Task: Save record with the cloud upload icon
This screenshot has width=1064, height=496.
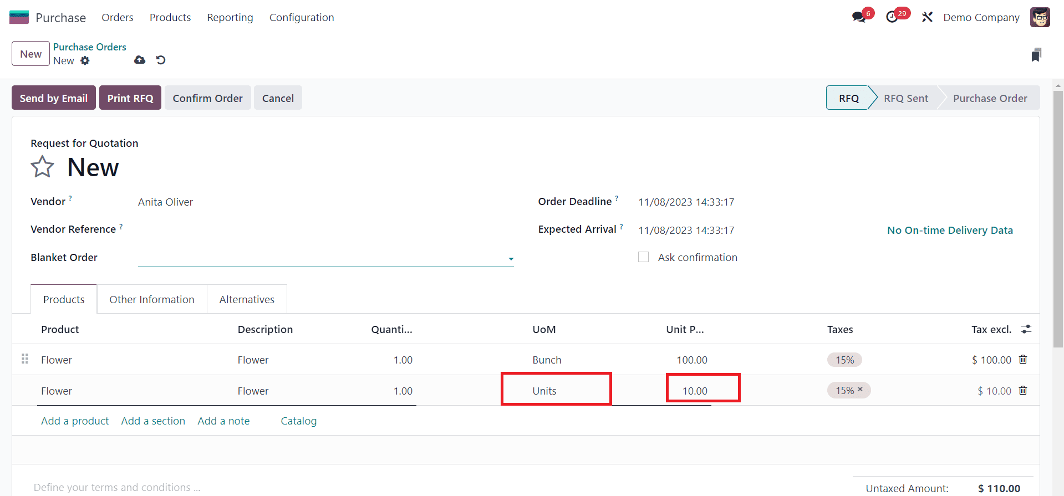Action: click(140, 60)
